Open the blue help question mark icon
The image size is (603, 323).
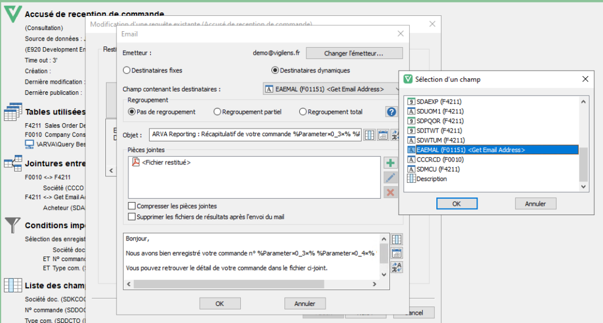click(391, 112)
